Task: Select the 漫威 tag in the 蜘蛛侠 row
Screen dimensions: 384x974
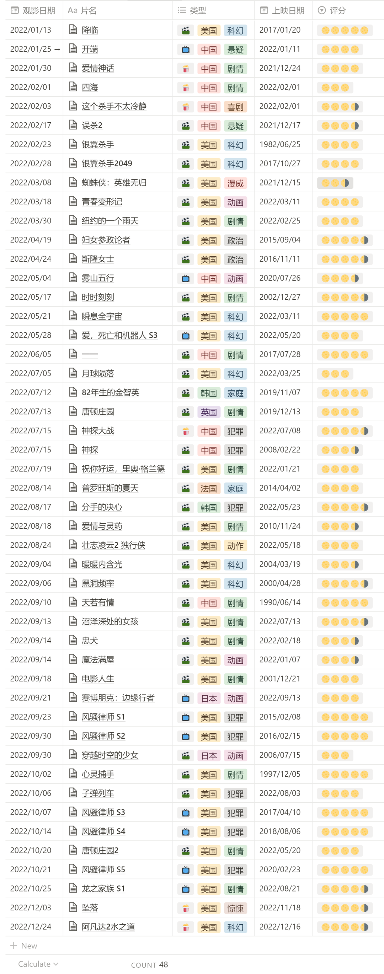Action: pyautogui.click(x=235, y=183)
